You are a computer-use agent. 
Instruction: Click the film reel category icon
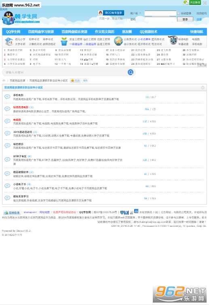coord(173,41)
